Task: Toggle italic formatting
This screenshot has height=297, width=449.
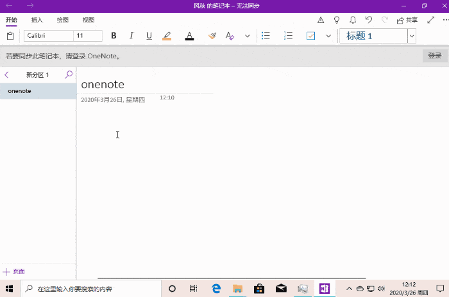Action: pos(131,35)
